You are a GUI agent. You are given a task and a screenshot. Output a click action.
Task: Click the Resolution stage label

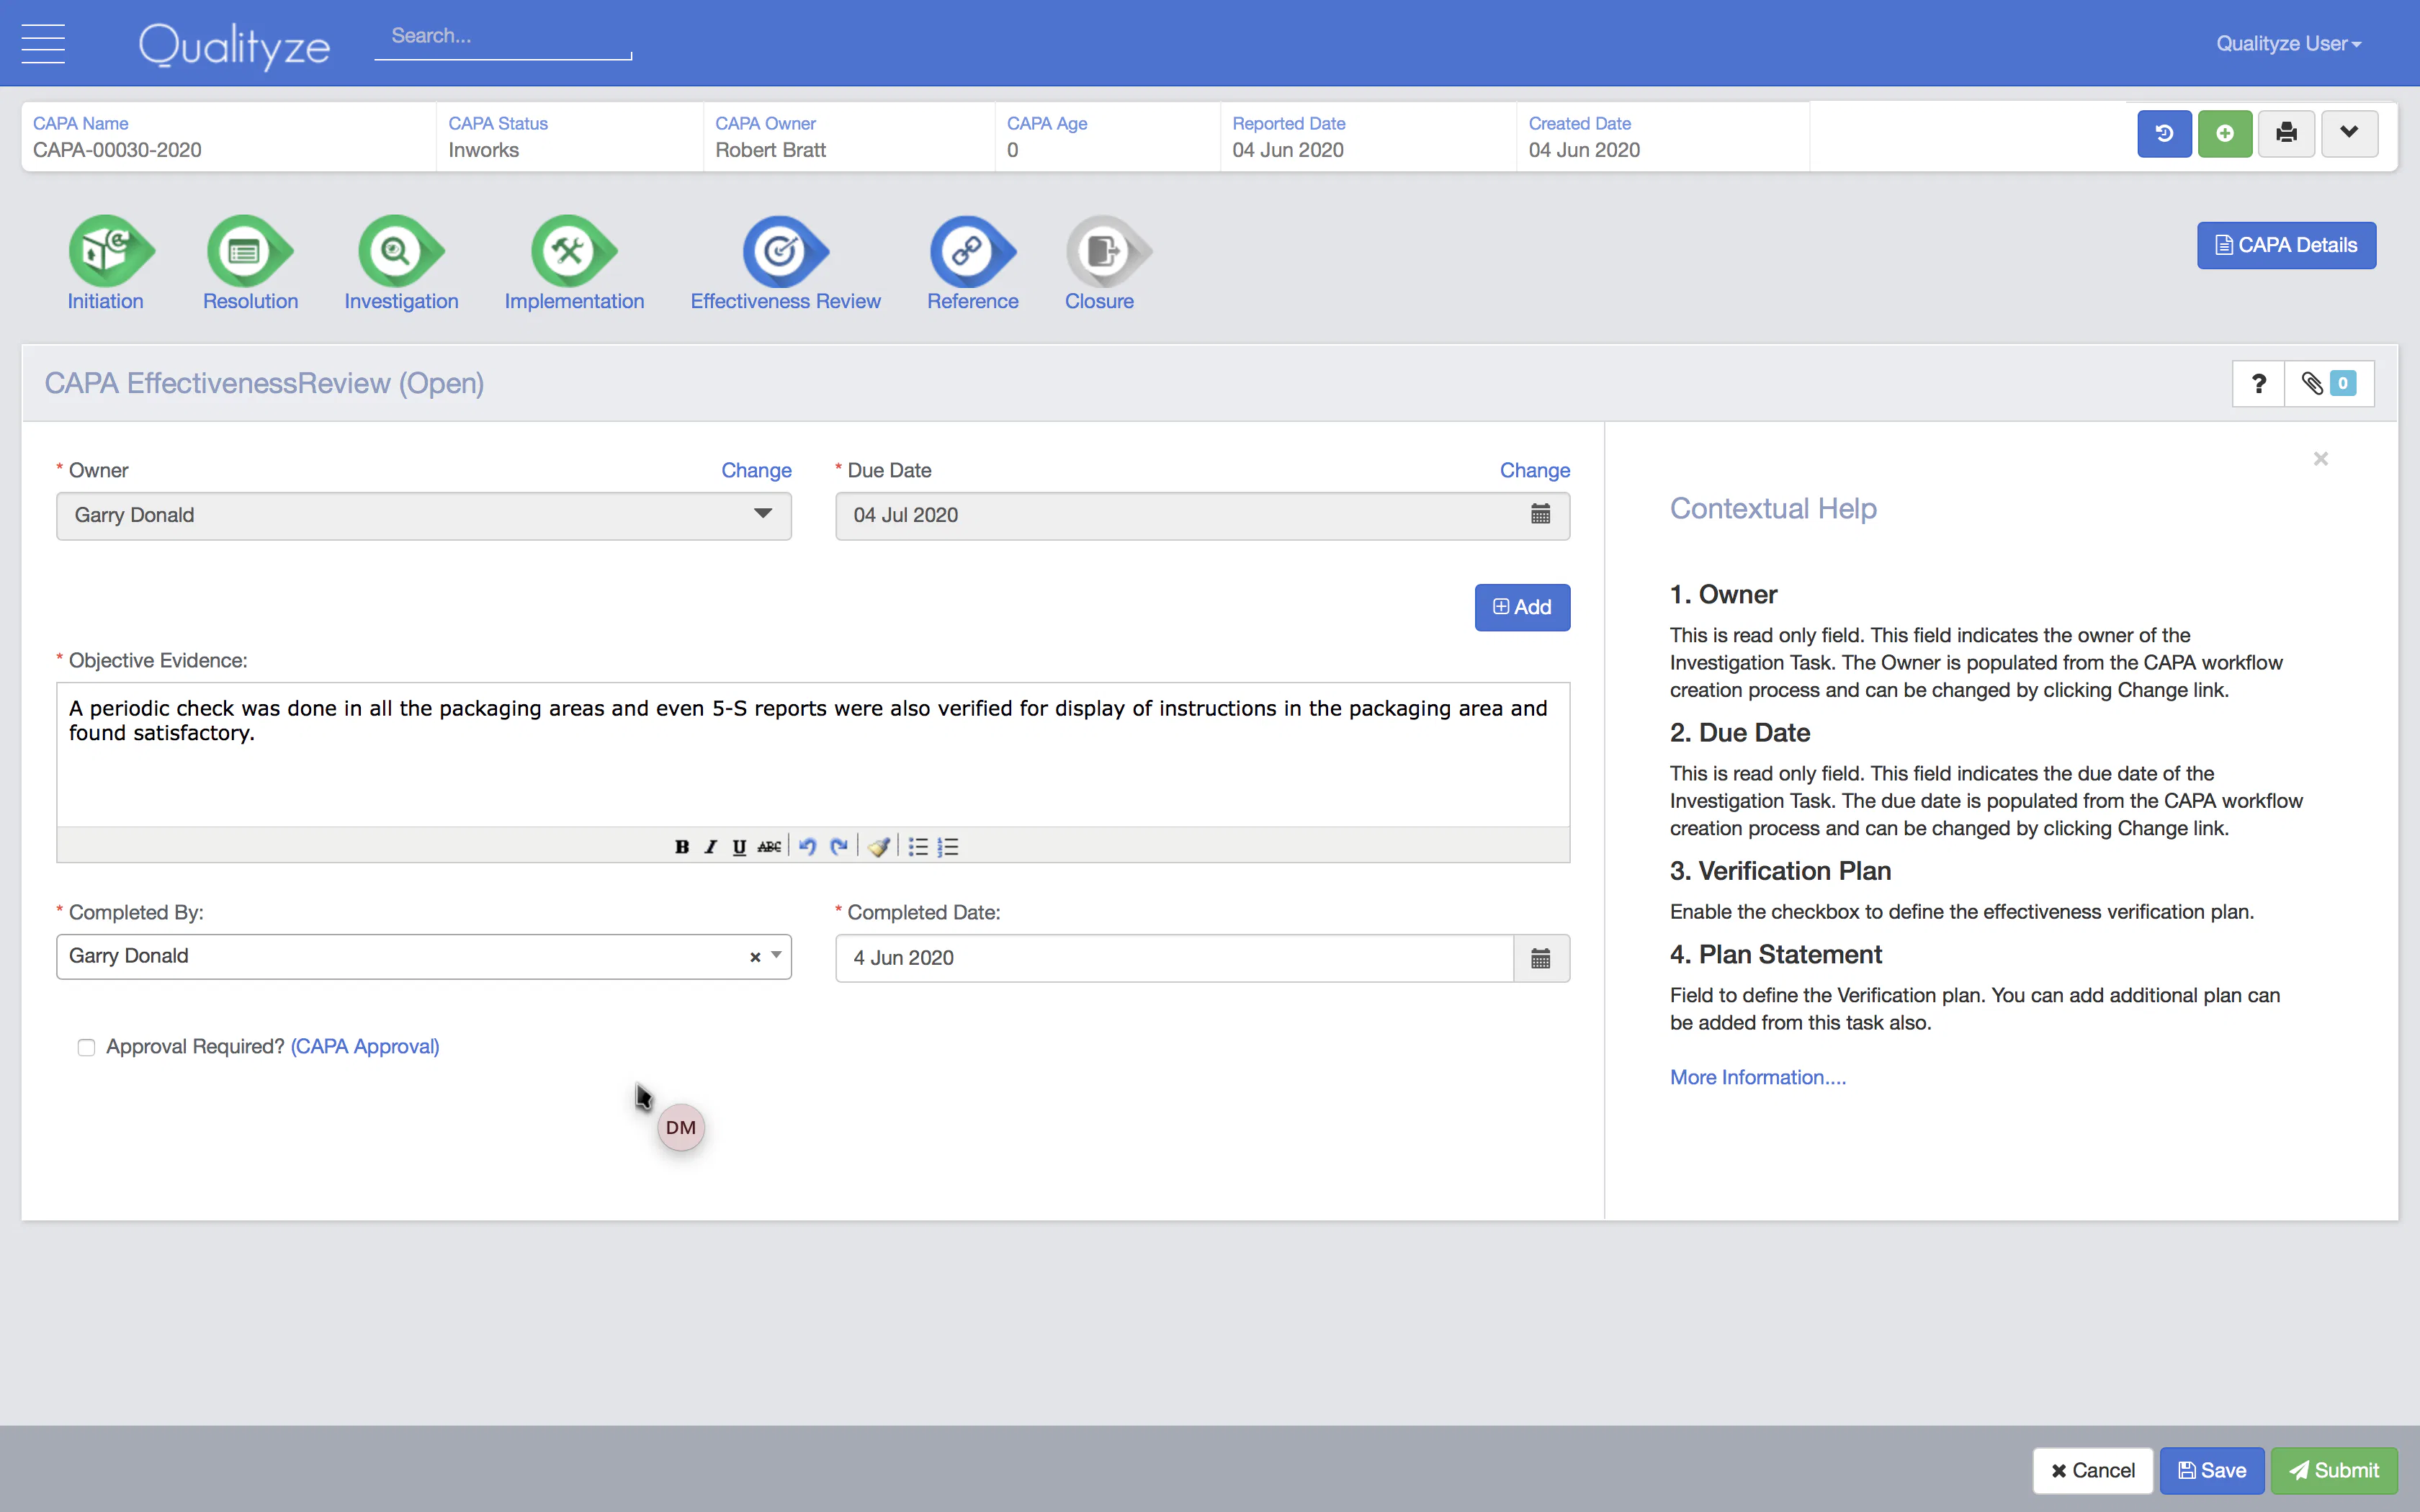click(x=250, y=301)
